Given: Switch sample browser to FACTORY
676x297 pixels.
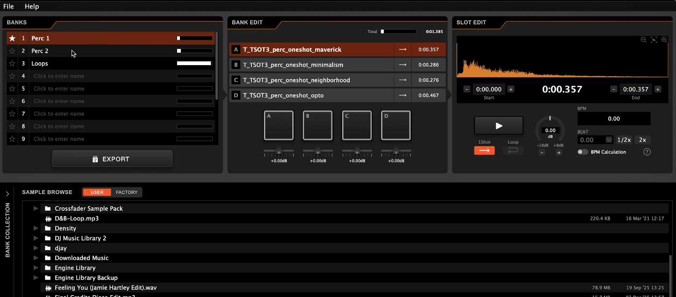Looking at the screenshot, I should click(x=127, y=192).
